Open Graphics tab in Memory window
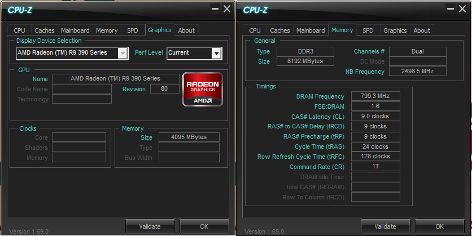 tap(395, 30)
